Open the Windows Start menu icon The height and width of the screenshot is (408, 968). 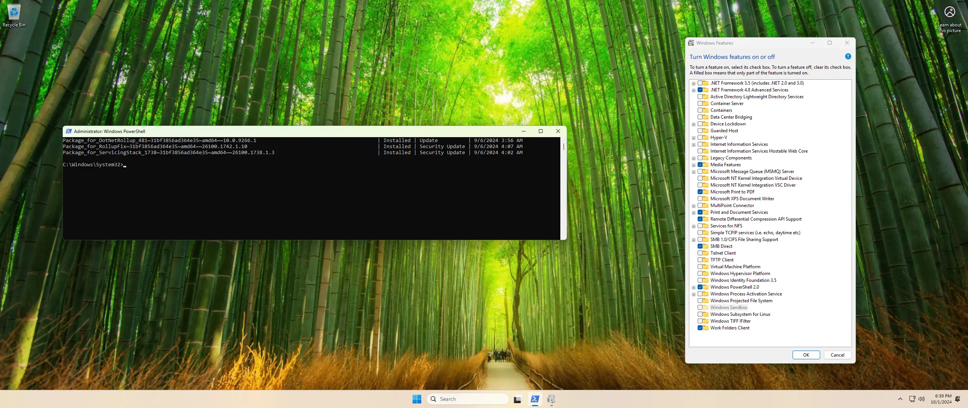[417, 399]
